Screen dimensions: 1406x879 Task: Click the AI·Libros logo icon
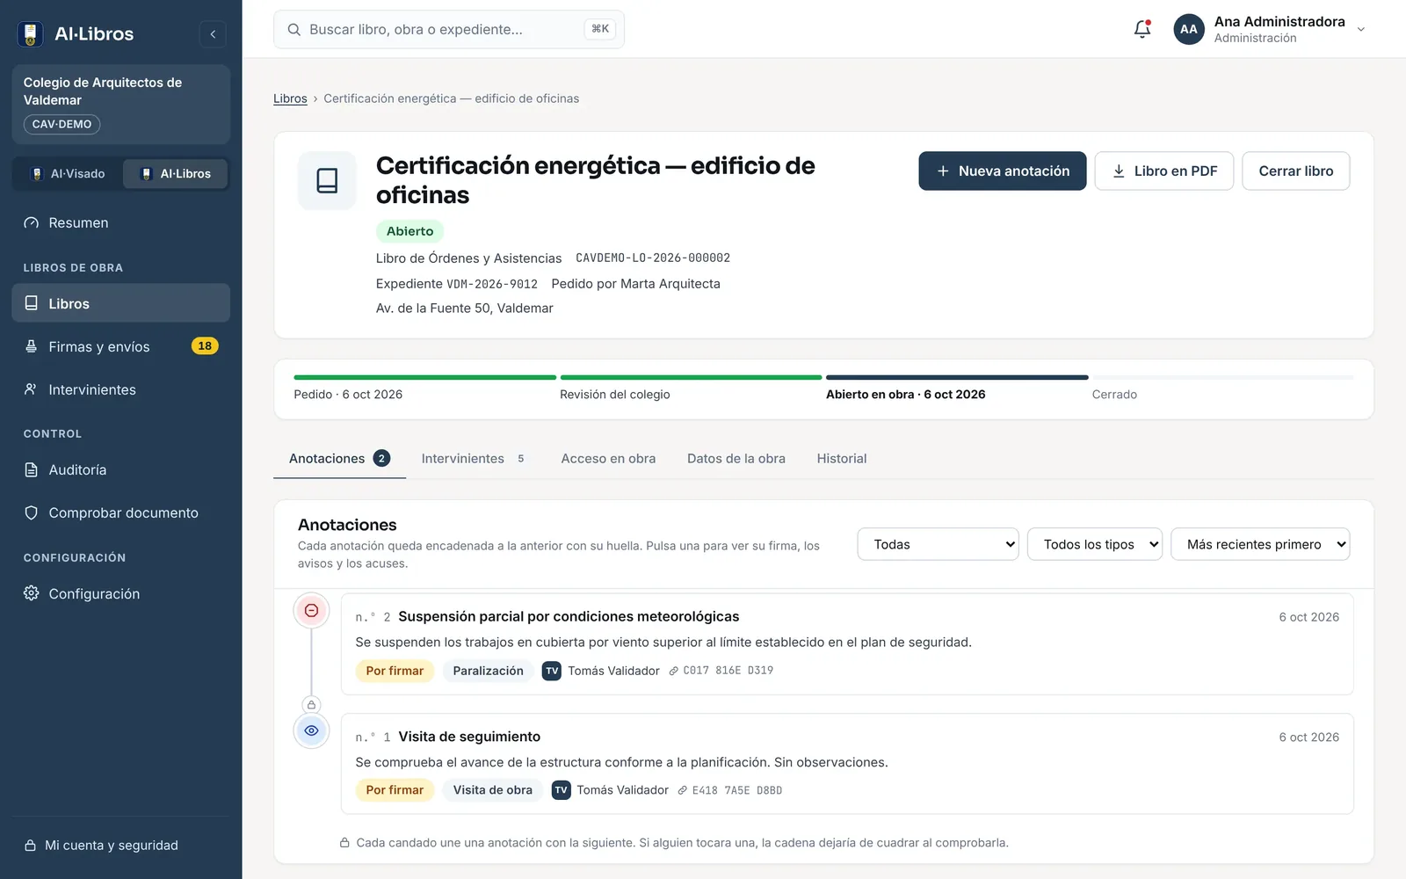(x=30, y=34)
